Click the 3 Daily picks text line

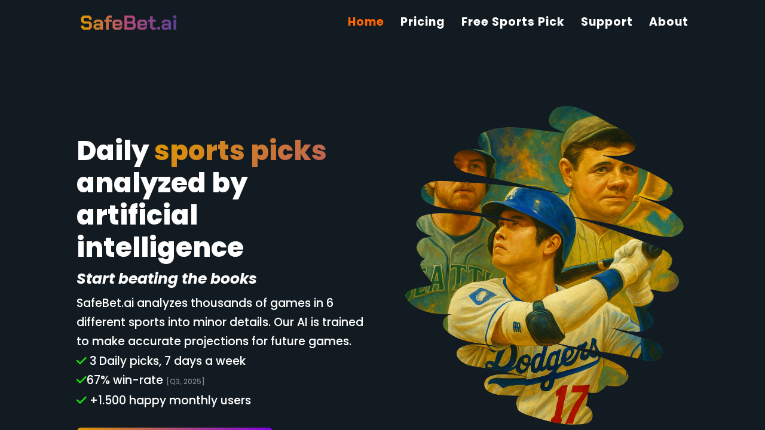167,361
